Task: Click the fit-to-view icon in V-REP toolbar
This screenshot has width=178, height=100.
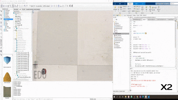Action: pos(10,6)
